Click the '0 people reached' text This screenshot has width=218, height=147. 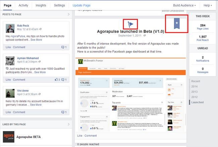pos(88,144)
